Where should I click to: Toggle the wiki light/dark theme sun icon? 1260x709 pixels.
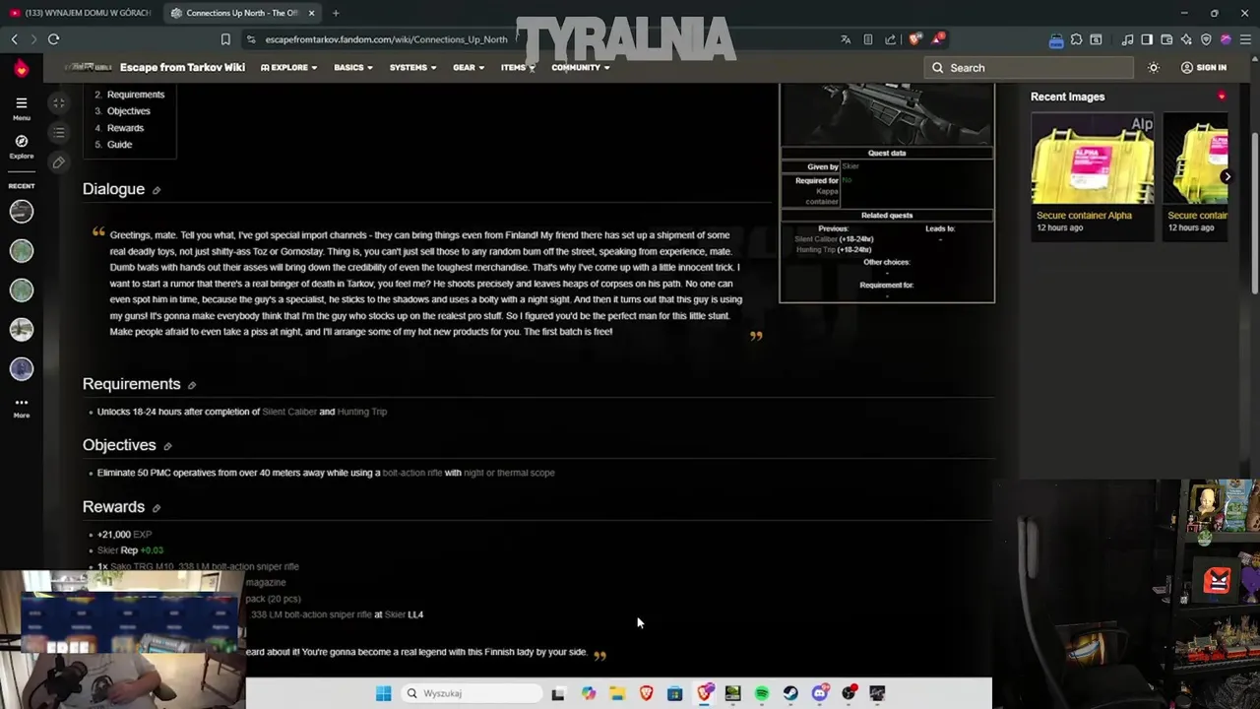1154,68
